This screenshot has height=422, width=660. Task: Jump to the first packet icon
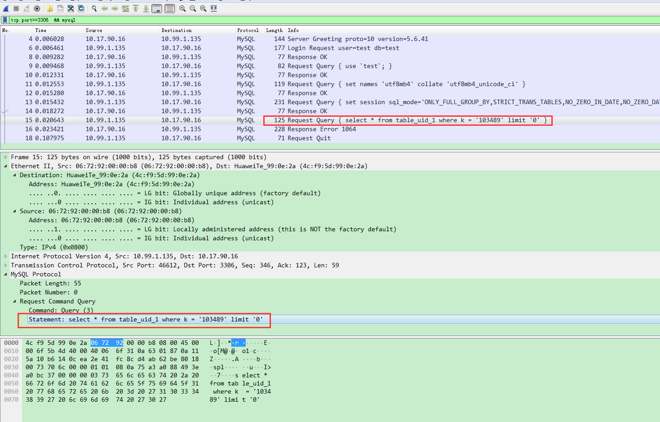[x=136, y=9]
